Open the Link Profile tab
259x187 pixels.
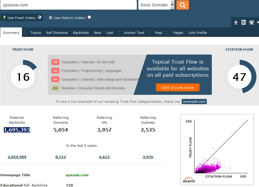[x=197, y=33]
